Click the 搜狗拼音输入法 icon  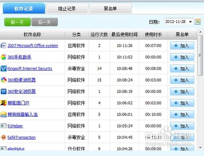click(3, 115)
